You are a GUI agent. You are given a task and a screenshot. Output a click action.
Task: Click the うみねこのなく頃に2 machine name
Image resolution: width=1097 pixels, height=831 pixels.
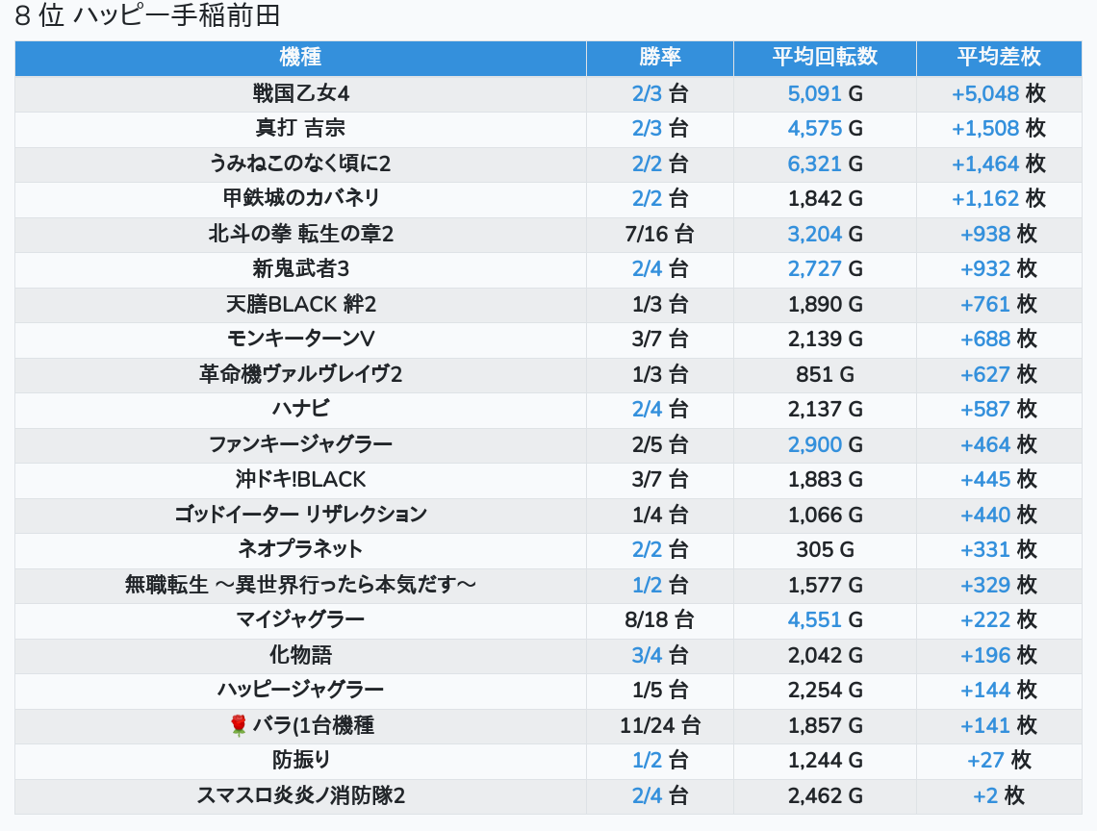click(300, 164)
